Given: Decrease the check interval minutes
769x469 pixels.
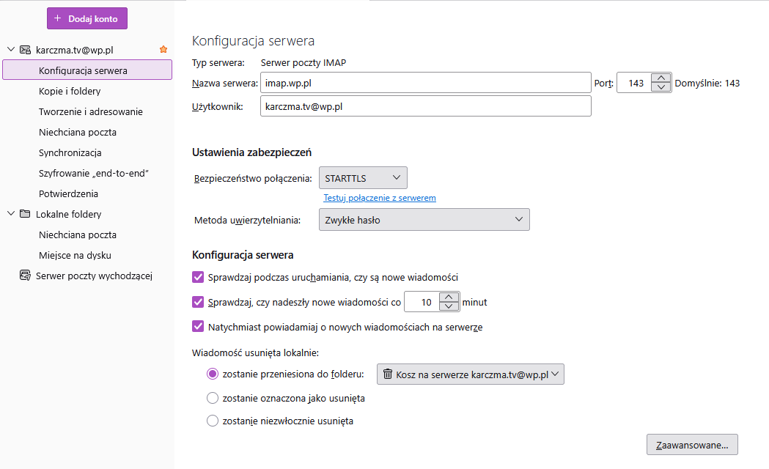Looking at the screenshot, I should tap(449, 306).
